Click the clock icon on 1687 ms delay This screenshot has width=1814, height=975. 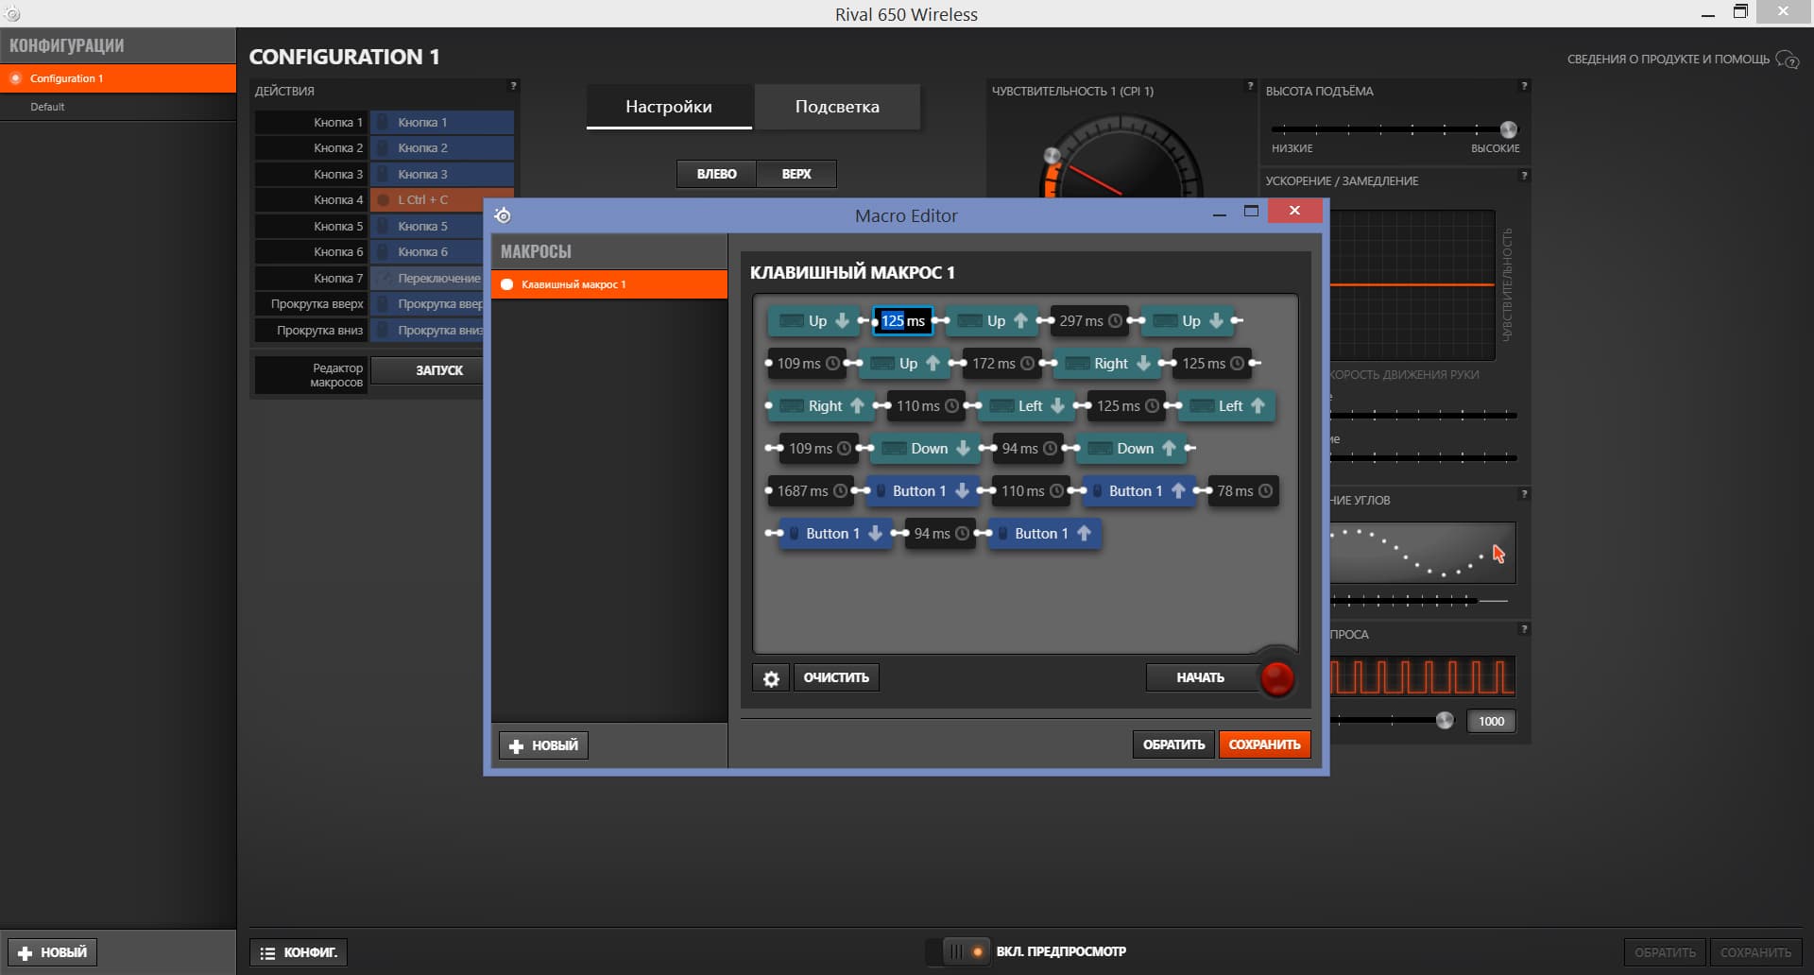click(840, 491)
